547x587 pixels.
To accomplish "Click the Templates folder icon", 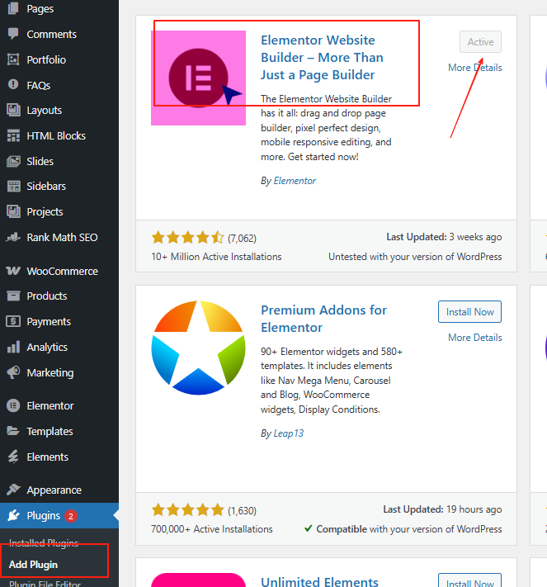I will click(13, 431).
